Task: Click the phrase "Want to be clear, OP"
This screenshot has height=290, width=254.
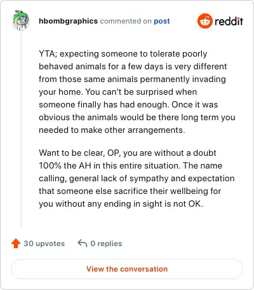Action: (x=79, y=153)
